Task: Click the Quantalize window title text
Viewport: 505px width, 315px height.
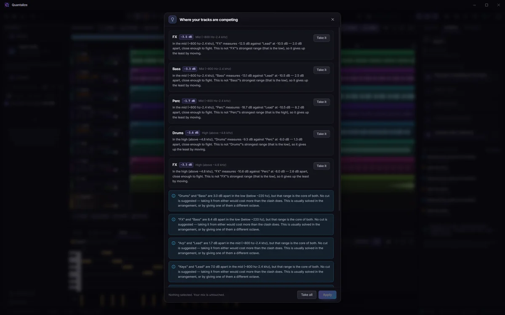Action: (20, 5)
